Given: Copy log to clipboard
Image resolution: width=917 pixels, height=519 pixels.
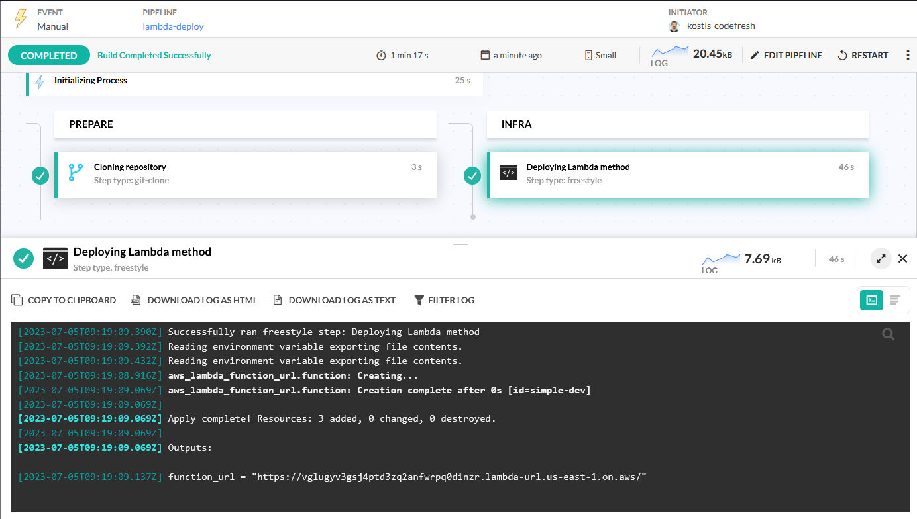Looking at the screenshot, I should 64,300.
